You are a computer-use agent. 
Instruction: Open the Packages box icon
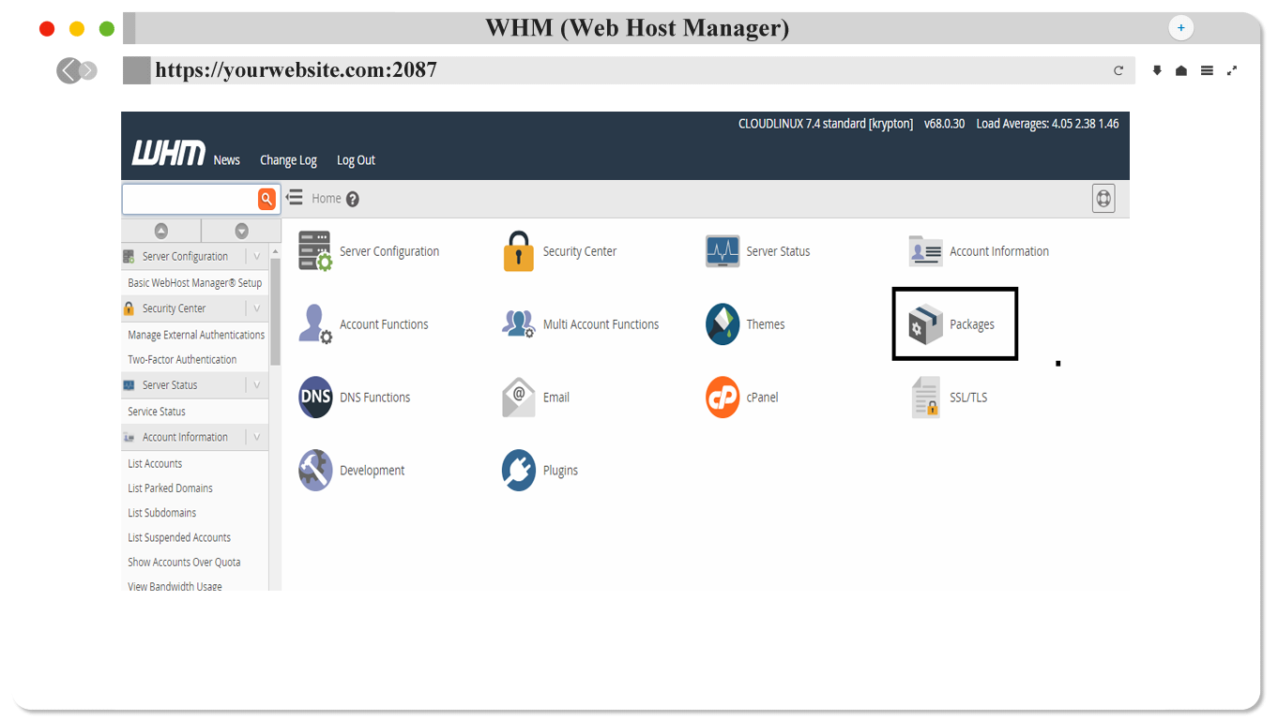coord(926,324)
